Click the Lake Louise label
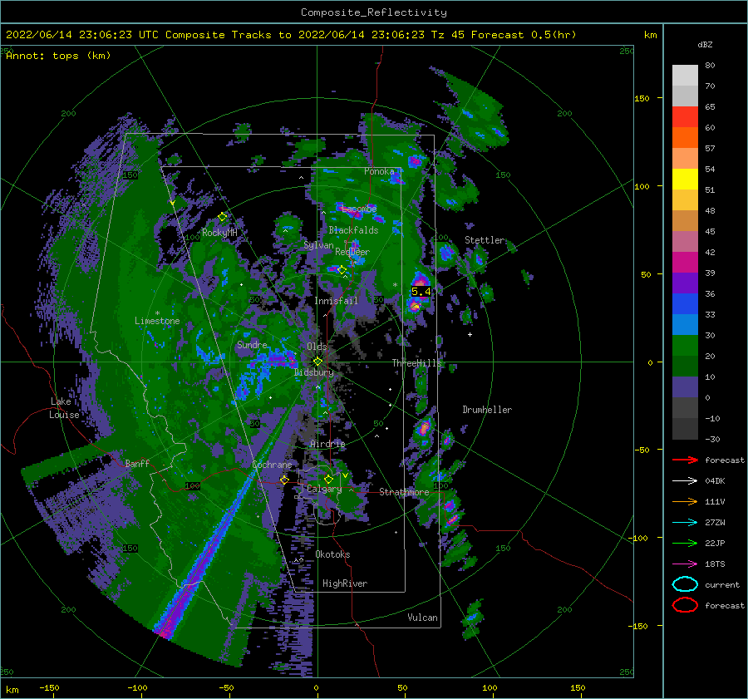The width and height of the screenshot is (748, 699). tap(64, 408)
